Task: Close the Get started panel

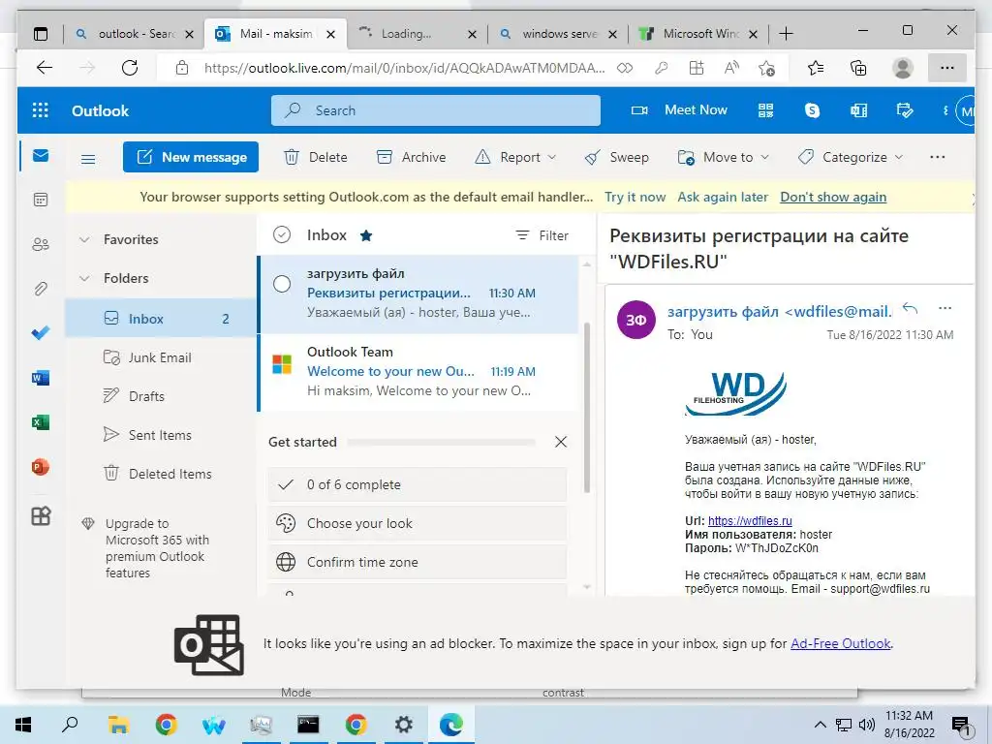Action: [561, 442]
